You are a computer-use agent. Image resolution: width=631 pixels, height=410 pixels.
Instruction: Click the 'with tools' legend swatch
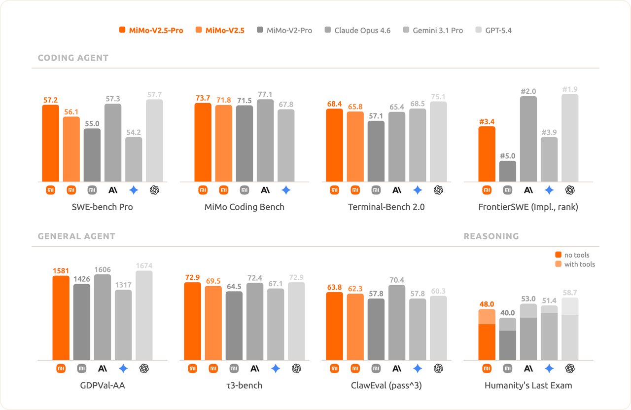[x=558, y=264]
